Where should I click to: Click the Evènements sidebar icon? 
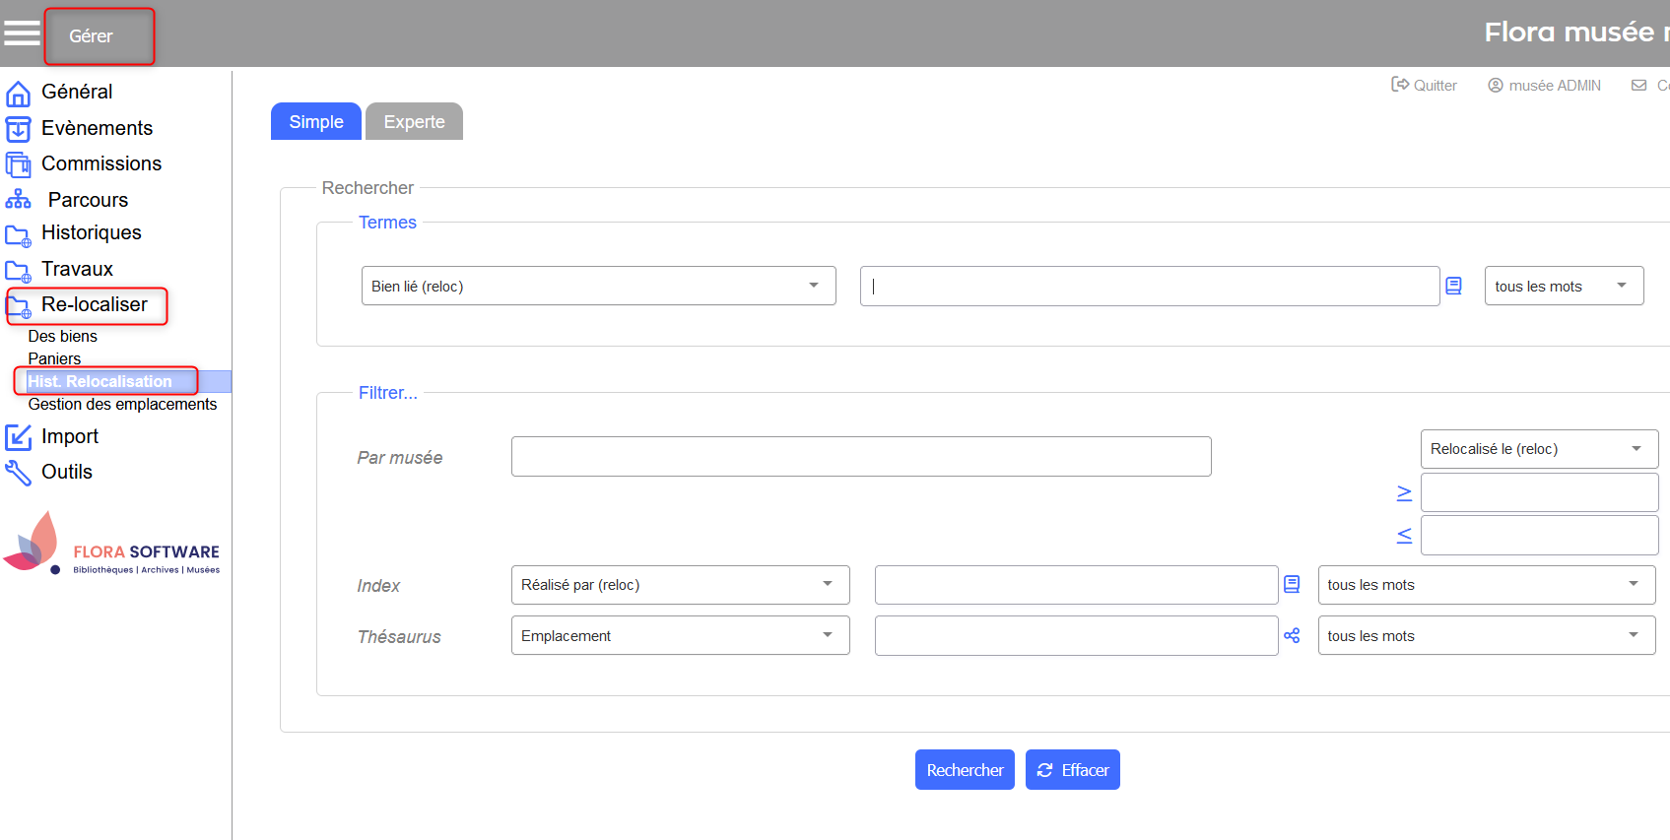tap(18, 129)
